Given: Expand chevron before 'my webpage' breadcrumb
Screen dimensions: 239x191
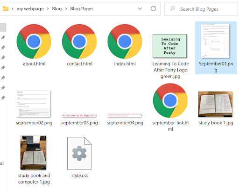Looking at the screenshot, I should coord(12,9).
